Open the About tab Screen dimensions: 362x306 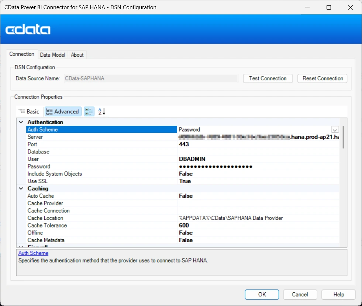[77, 55]
